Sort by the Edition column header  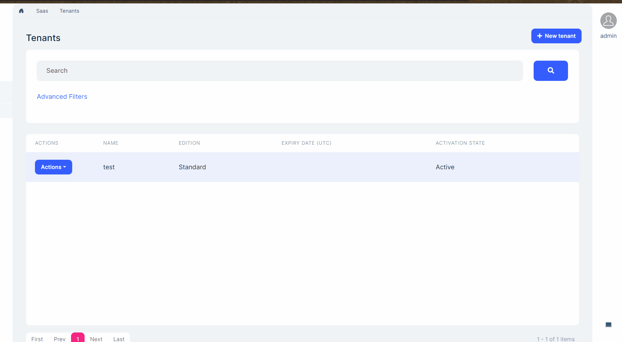189,143
